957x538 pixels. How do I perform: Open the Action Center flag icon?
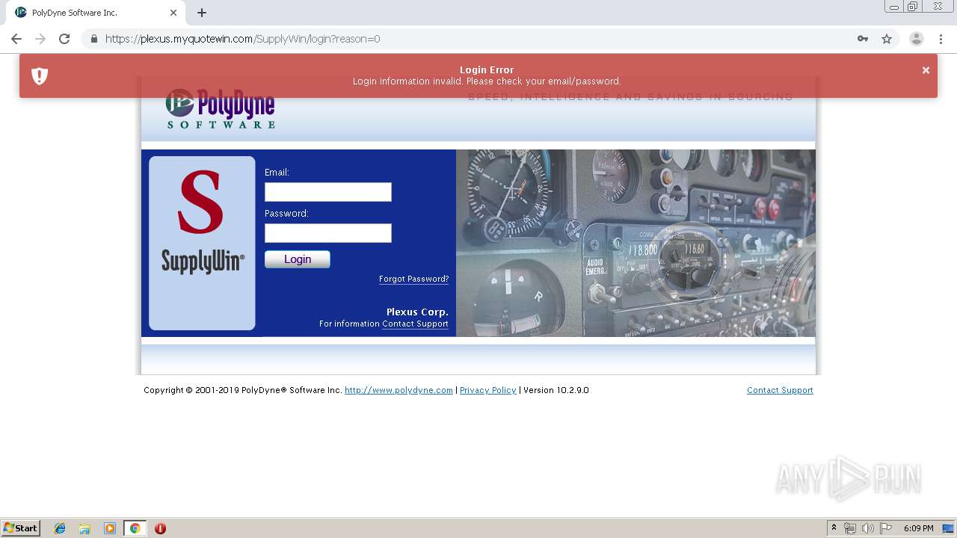point(886,528)
